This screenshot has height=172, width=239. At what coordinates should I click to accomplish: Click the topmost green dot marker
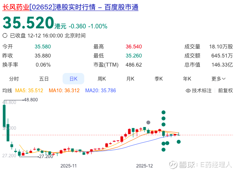pos(164,112)
